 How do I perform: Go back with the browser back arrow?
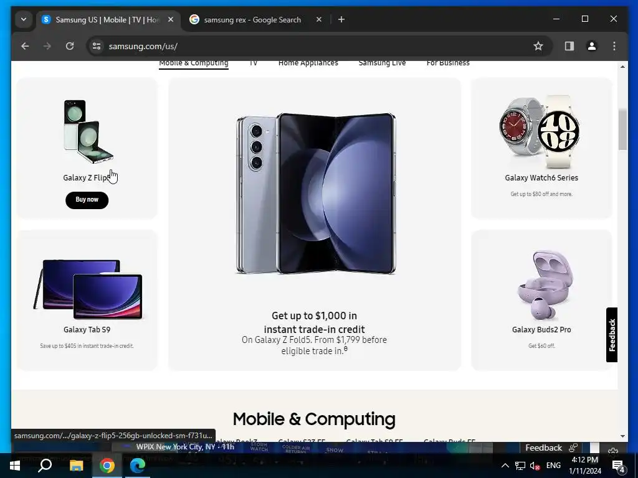click(x=25, y=46)
